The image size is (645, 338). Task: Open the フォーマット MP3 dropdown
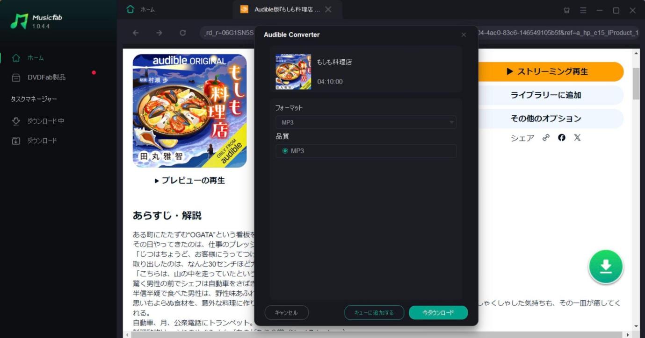tap(366, 122)
